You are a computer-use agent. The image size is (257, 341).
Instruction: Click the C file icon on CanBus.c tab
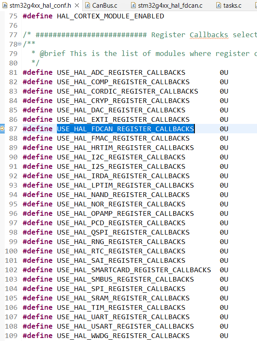[87, 6]
